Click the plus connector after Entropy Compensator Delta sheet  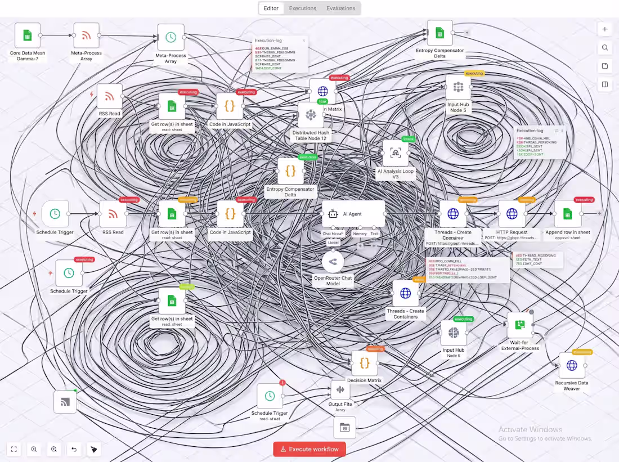[467, 33]
